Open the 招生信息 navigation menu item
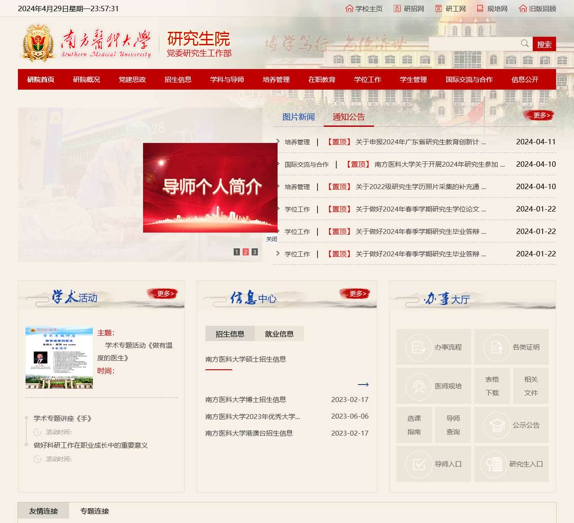The height and width of the screenshot is (523, 574). [178, 79]
